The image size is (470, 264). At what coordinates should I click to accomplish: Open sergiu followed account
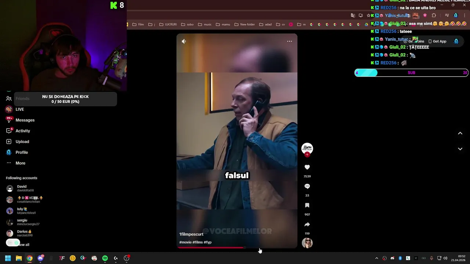coord(23,222)
